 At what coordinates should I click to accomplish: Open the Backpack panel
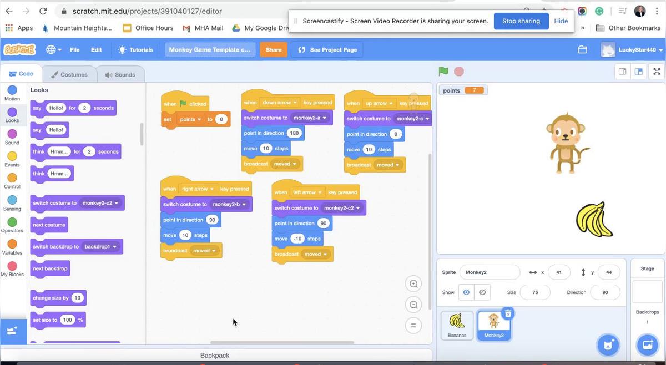coord(215,355)
